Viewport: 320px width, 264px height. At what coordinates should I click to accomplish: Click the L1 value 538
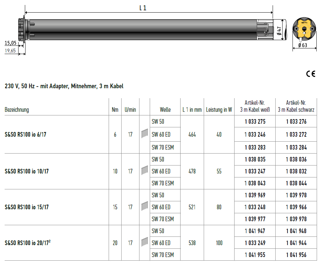(192, 243)
